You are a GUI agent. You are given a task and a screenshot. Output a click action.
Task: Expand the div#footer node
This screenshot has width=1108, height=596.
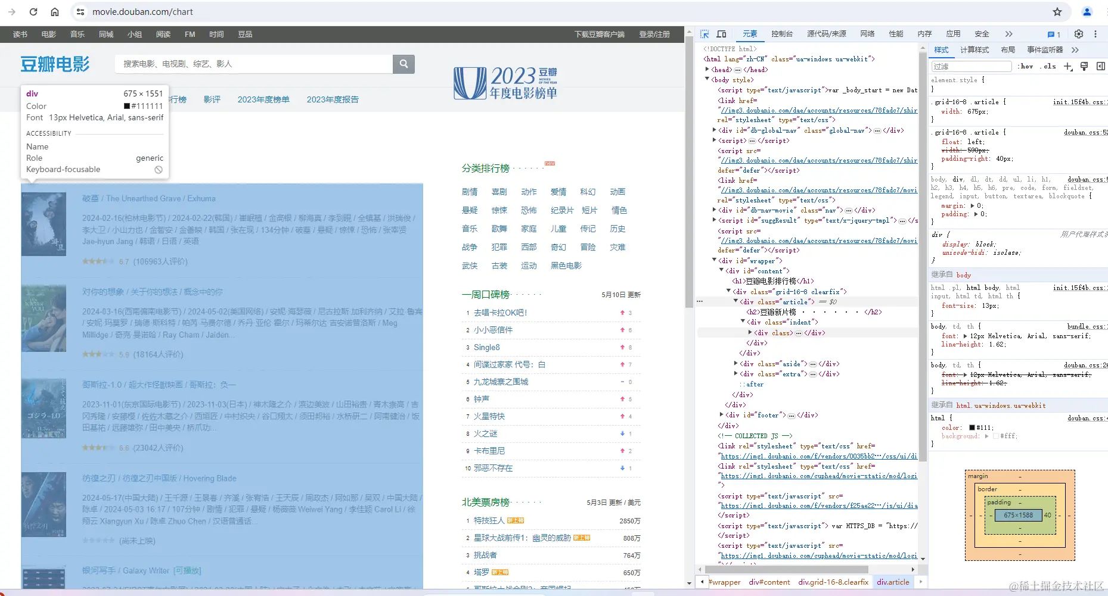[722, 414]
